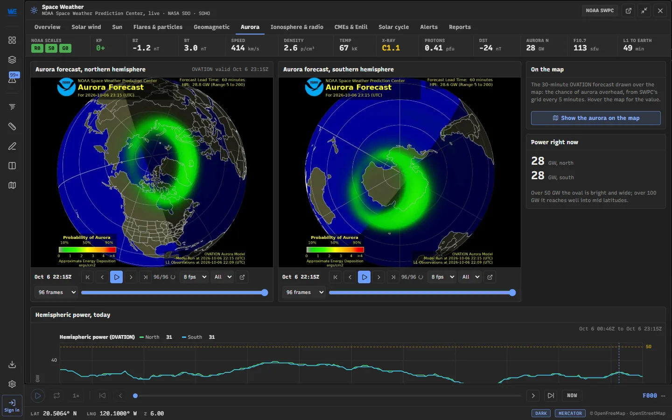Play the northern hemisphere aurora animation
This screenshot has width=672, height=420.
click(117, 277)
